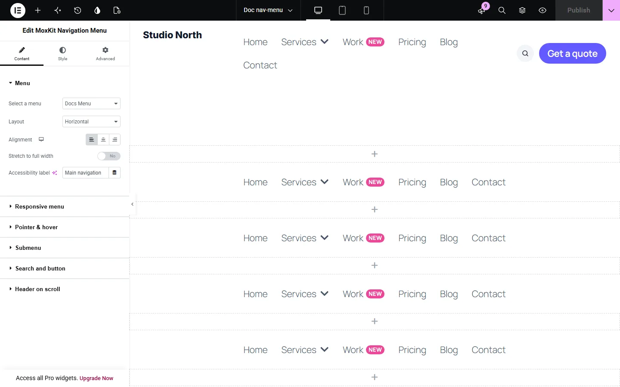Add a section below the second nav menu

pos(375,209)
